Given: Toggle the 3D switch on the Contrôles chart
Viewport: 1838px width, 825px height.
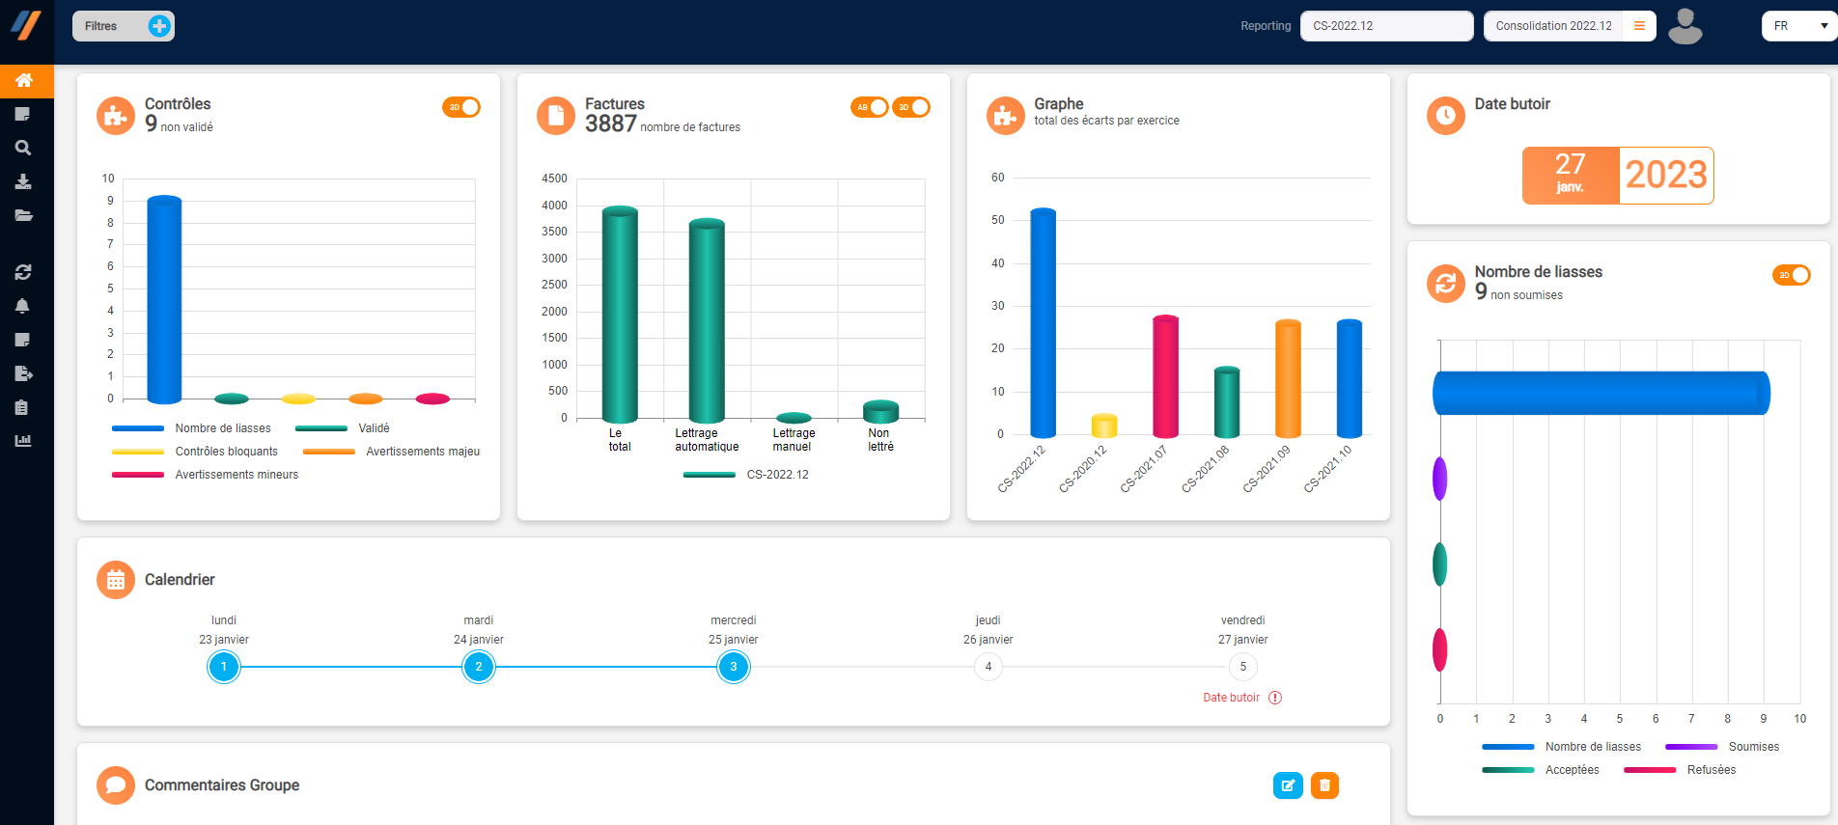Looking at the screenshot, I should [x=461, y=107].
